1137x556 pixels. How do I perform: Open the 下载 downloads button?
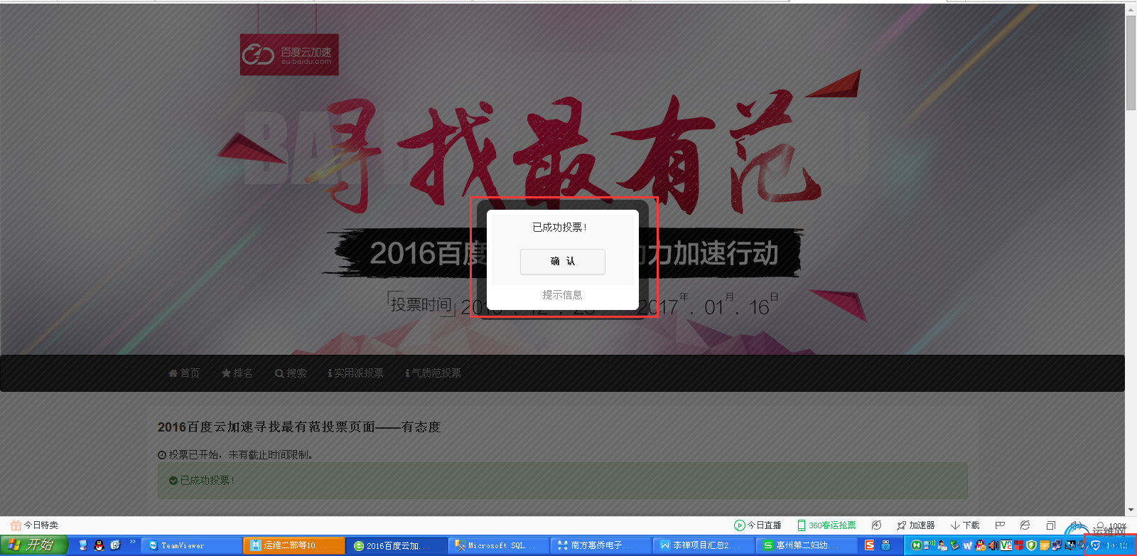tap(965, 525)
